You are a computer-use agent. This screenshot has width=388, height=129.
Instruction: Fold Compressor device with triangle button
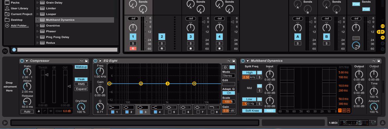(27, 61)
